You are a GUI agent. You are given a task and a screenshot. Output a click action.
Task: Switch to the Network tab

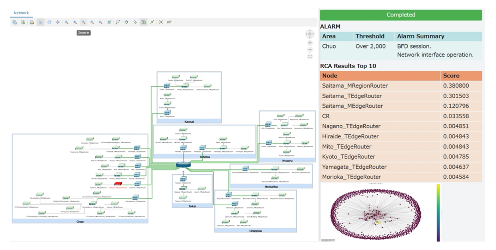click(21, 12)
